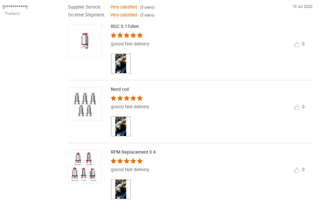334x205 pixels.
Task: Open the RPM Replacement 0.4 title link
Action: click(x=133, y=152)
